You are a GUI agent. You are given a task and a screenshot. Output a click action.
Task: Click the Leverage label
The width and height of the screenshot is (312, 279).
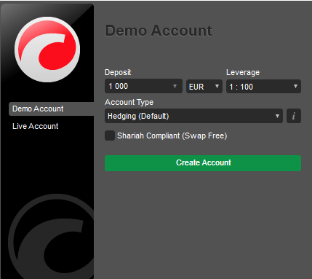(x=243, y=72)
